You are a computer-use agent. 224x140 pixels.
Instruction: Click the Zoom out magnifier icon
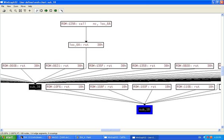click(x=15, y=11)
